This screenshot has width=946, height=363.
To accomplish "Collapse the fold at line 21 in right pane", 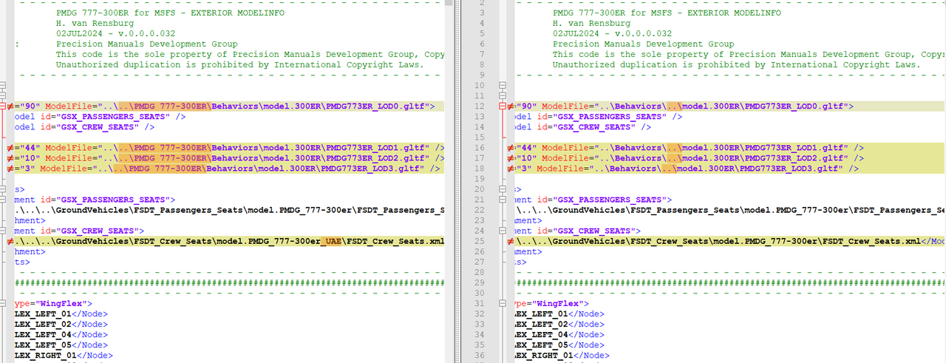I will tap(503, 200).
